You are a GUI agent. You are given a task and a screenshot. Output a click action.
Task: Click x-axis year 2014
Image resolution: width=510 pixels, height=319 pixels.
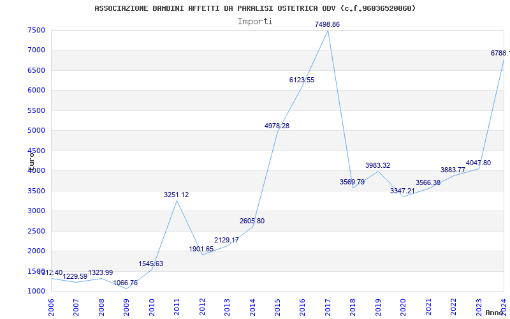click(x=252, y=308)
